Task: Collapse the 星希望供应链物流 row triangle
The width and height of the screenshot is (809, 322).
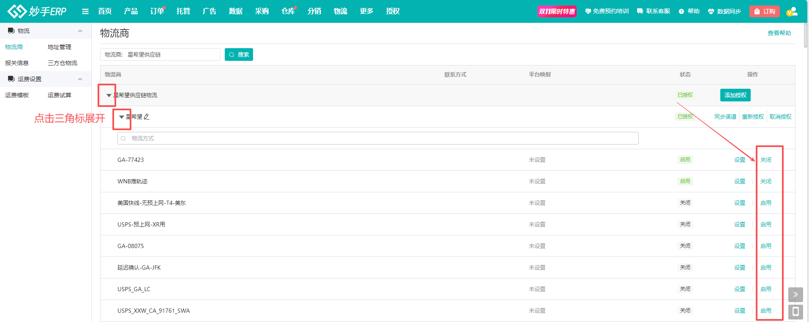Action: [x=109, y=96]
